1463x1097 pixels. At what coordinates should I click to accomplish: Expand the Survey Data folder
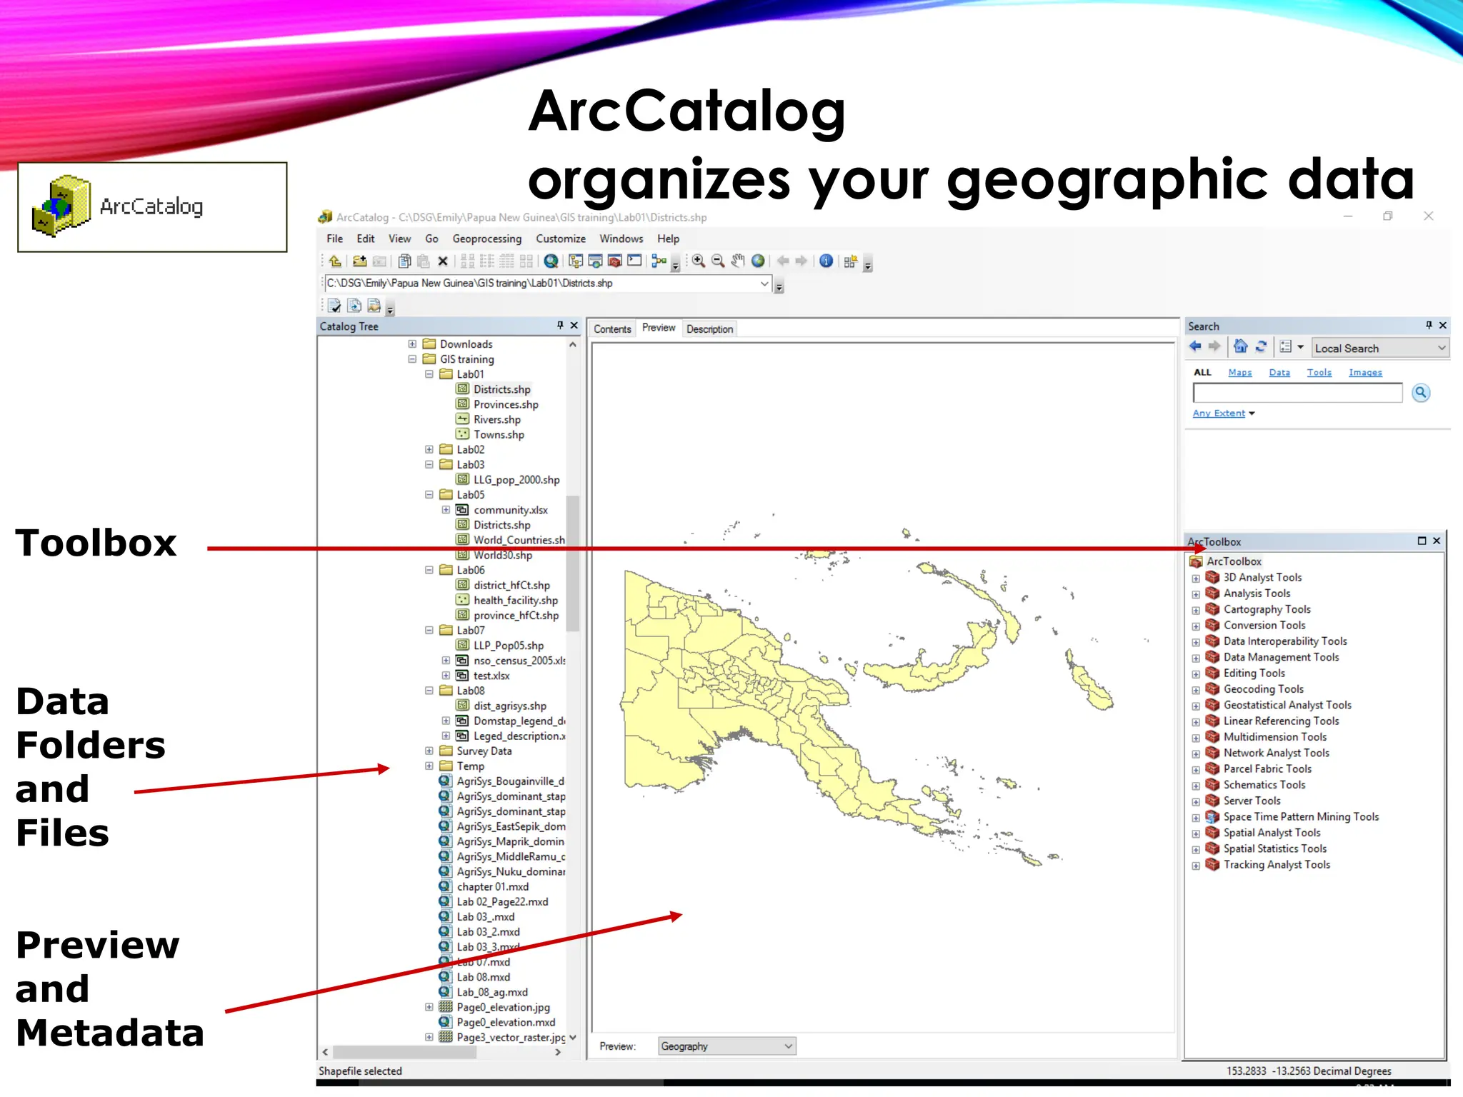[429, 751]
